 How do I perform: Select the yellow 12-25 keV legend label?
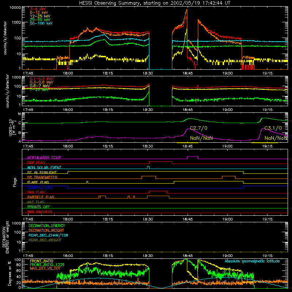point(40,16)
